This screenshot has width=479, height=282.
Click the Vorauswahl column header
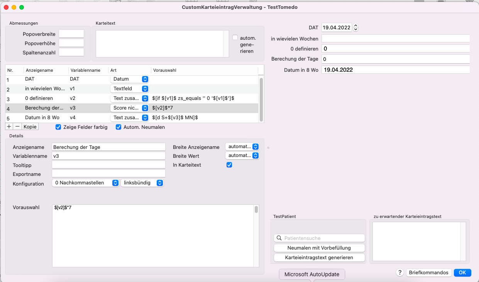tap(205, 70)
